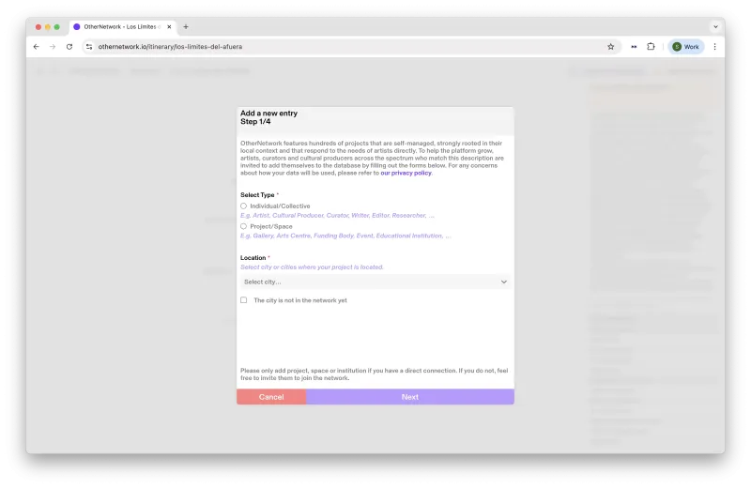
Task: Reload the page with refresh icon
Action: tap(69, 46)
